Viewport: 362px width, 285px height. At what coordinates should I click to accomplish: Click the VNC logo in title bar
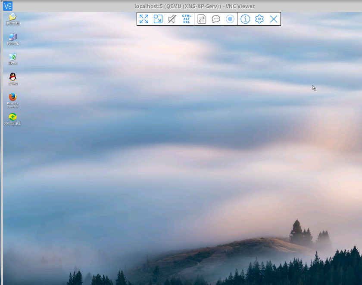click(x=8, y=6)
